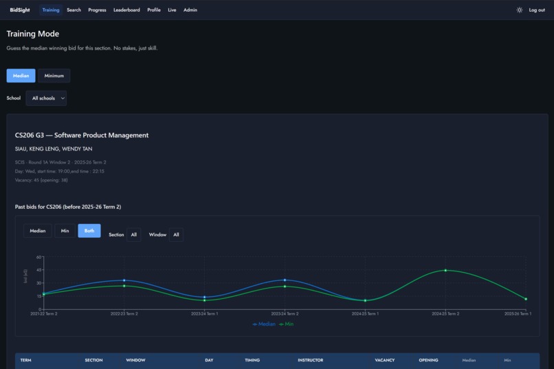Click the Training Mode heading
Image resolution: width=554 pixels, height=369 pixels.
click(32, 34)
